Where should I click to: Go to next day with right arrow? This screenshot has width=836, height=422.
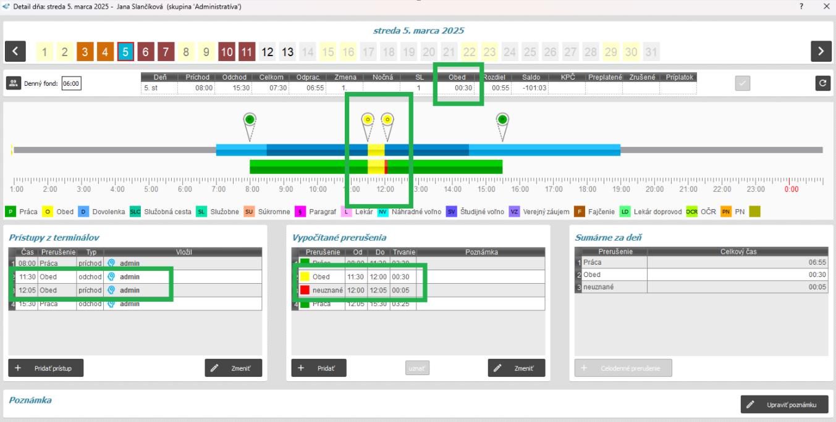(821, 51)
